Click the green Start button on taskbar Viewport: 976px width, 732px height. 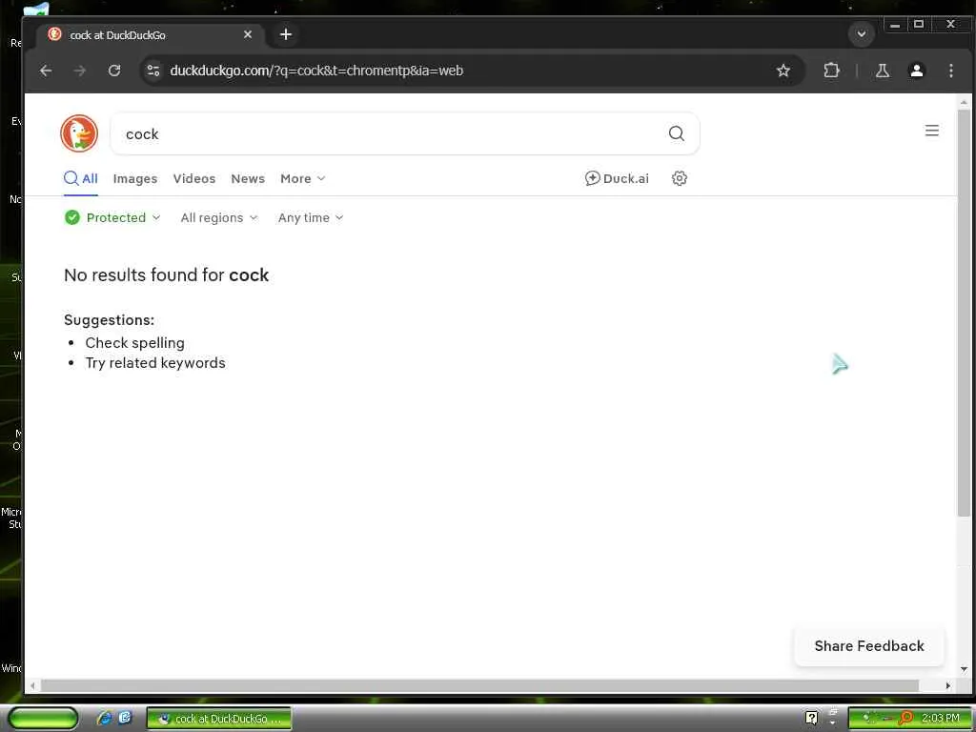[x=43, y=718]
